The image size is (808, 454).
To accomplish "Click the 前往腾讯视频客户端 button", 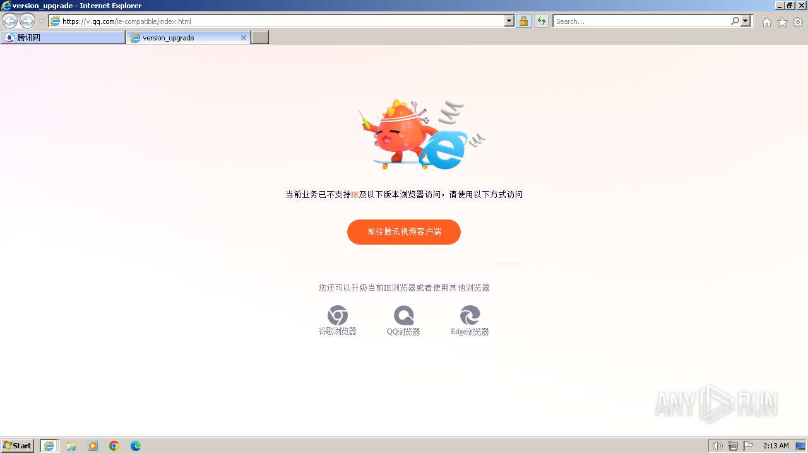I will tap(404, 232).
